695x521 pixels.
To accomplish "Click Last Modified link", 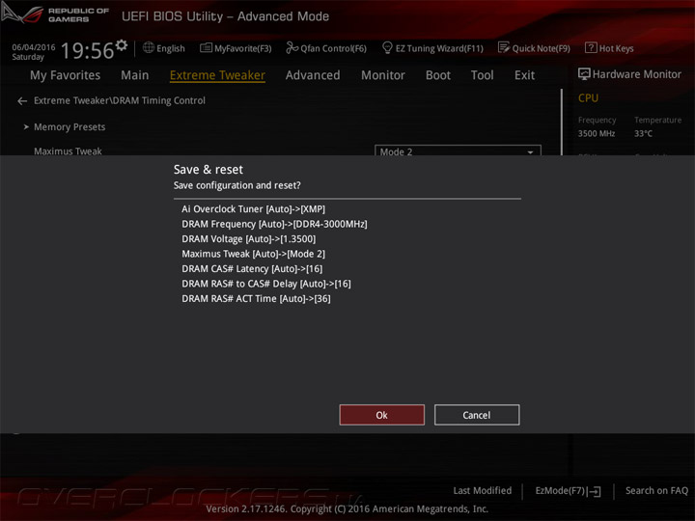I will (483, 490).
